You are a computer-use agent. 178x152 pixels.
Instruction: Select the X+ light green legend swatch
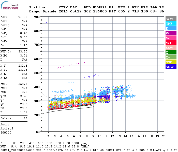pyautogui.click(x=171, y=57)
